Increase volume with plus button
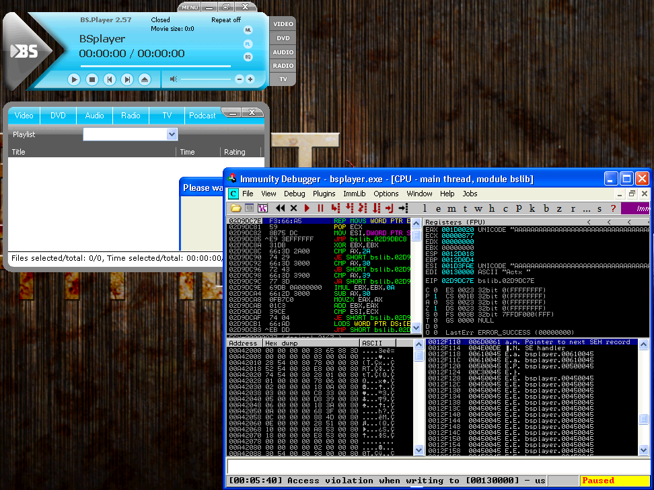This screenshot has height=490, width=654. click(x=250, y=79)
